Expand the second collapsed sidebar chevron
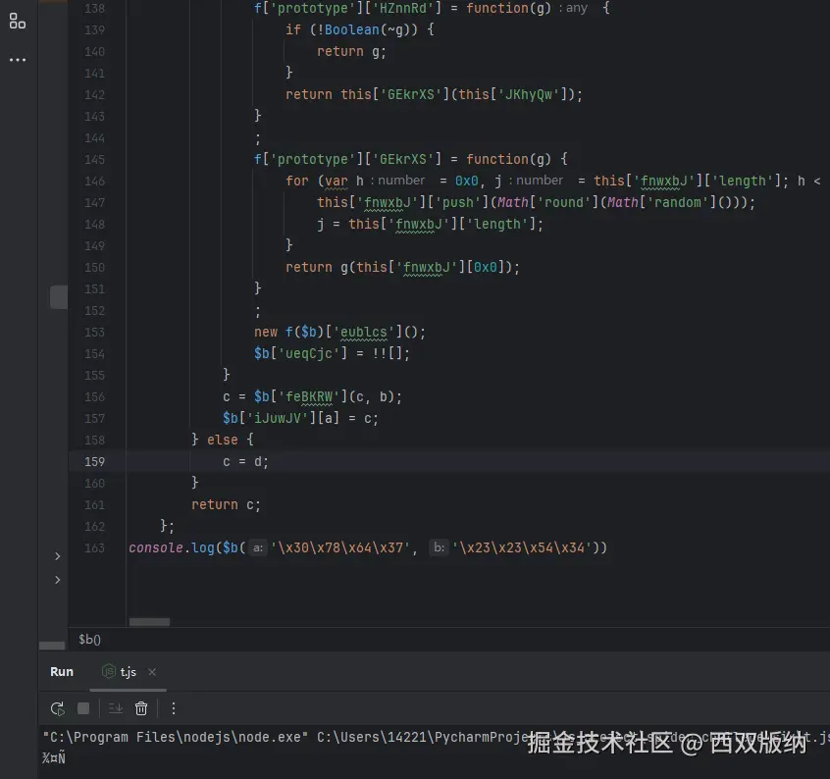 click(57, 580)
